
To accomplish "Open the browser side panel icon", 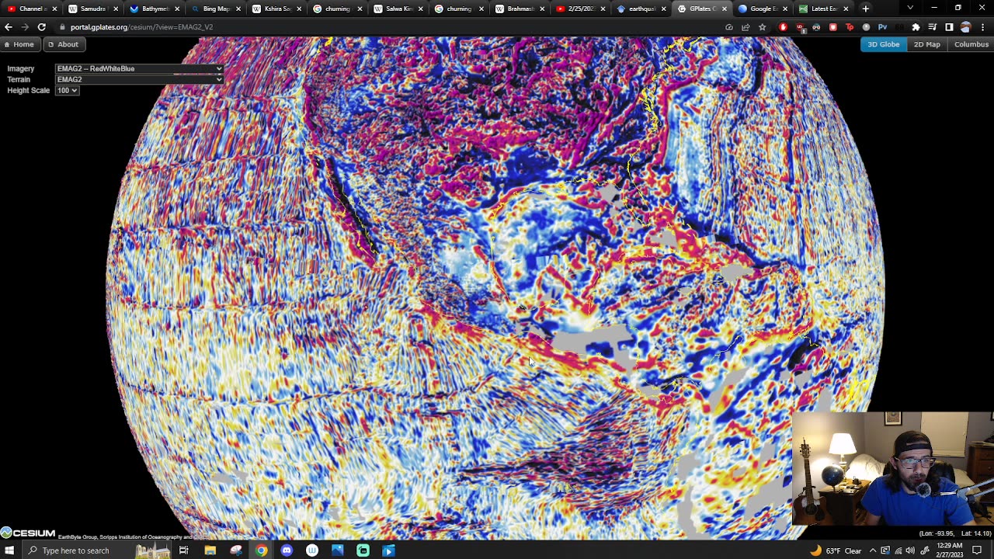I will pyautogui.click(x=949, y=27).
